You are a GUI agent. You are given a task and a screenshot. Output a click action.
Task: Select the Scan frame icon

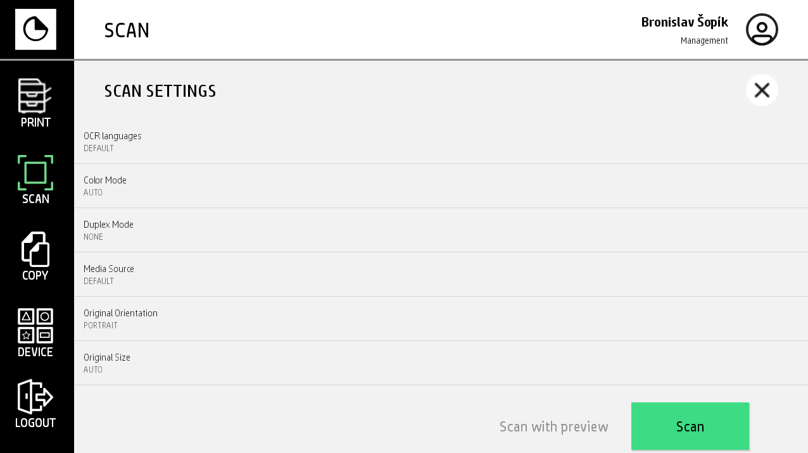click(35, 173)
